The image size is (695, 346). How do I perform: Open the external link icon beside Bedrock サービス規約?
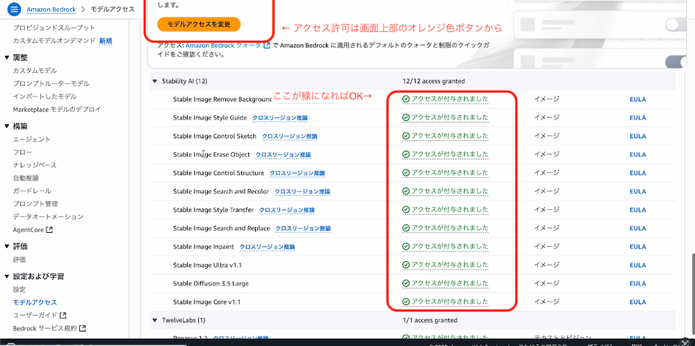point(83,328)
